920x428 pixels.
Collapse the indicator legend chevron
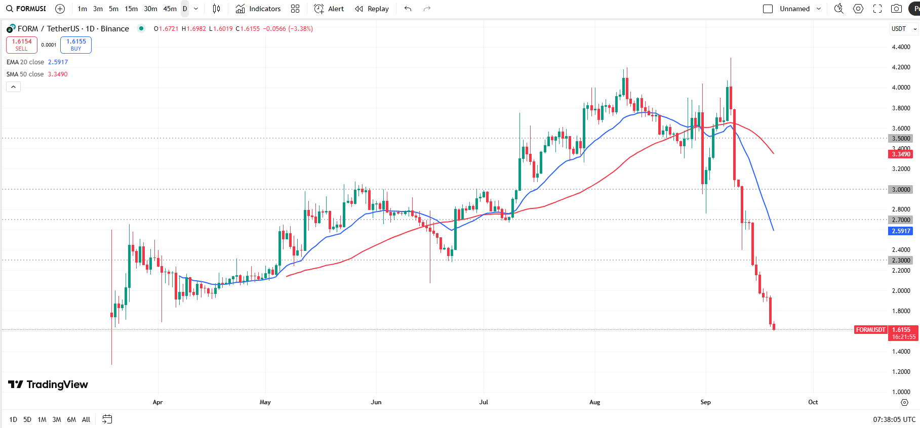click(14, 87)
